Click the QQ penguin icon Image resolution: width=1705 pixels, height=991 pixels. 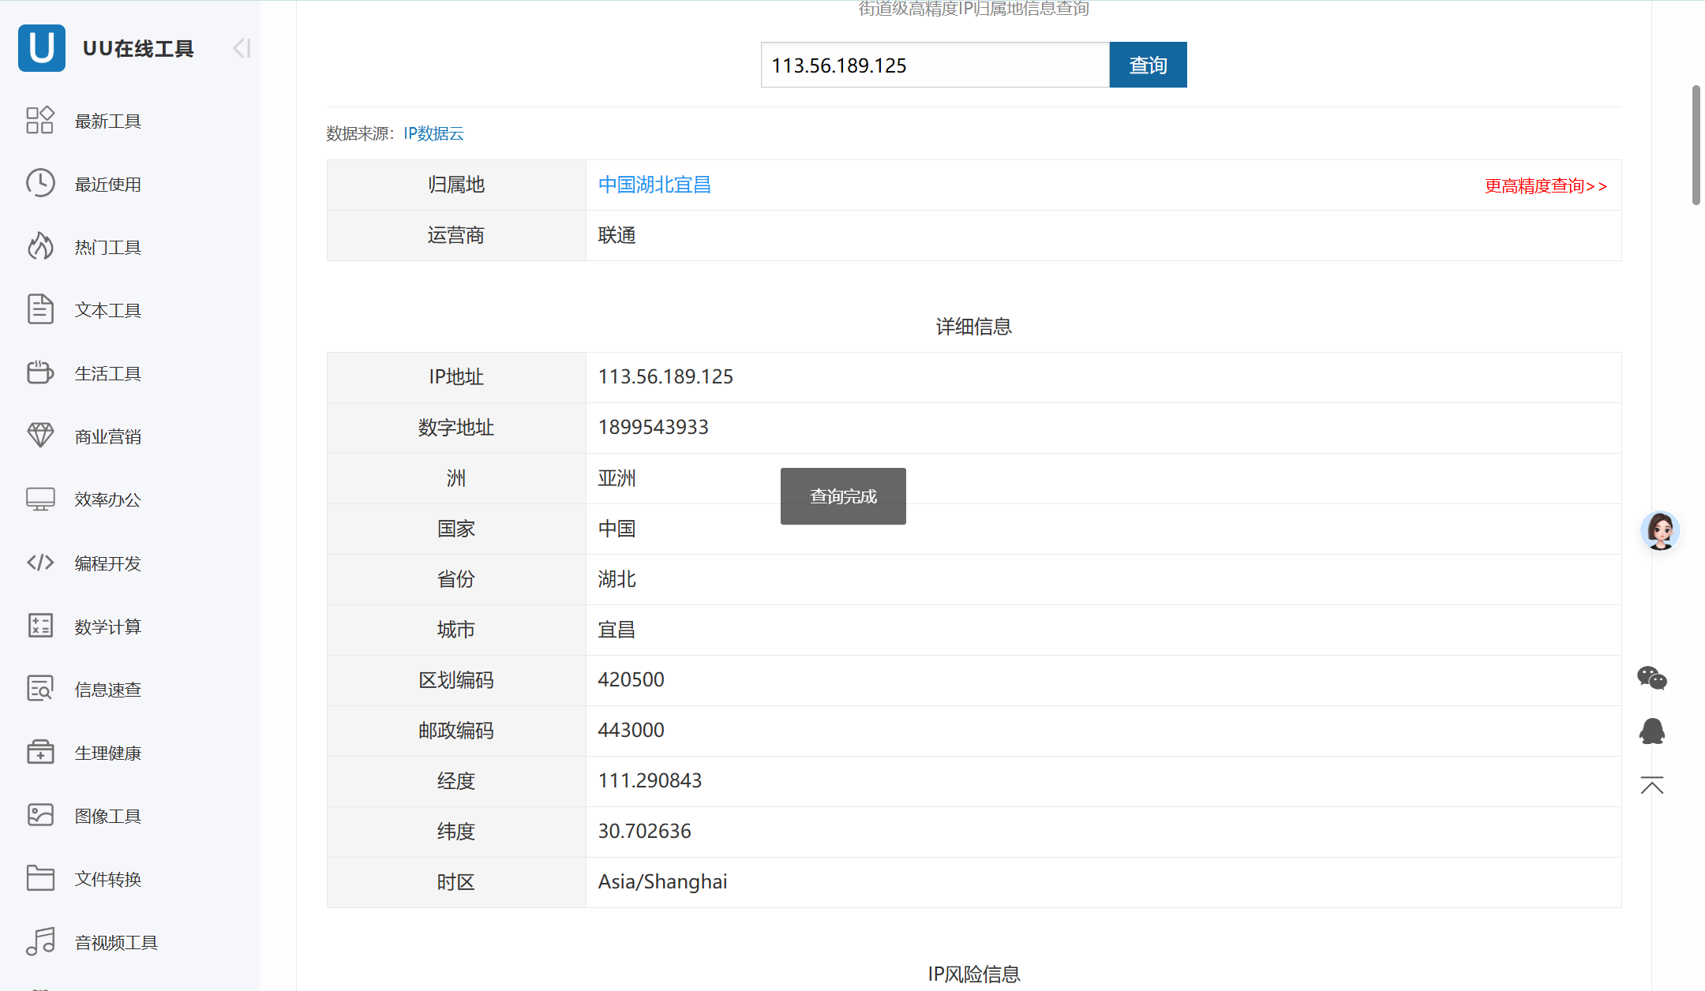pyautogui.click(x=1651, y=731)
